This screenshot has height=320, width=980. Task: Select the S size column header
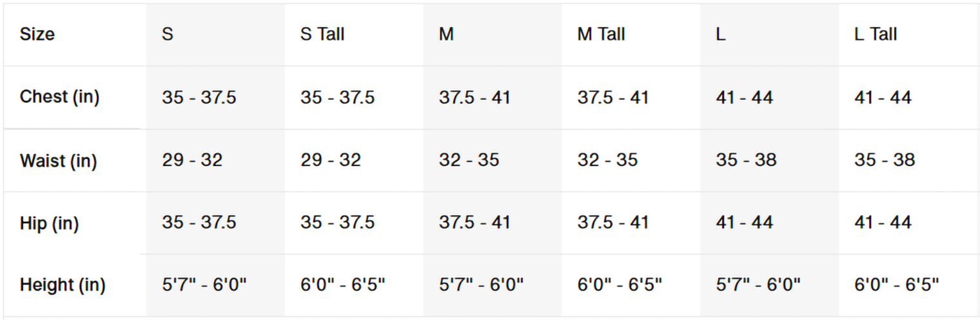coord(168,34)
